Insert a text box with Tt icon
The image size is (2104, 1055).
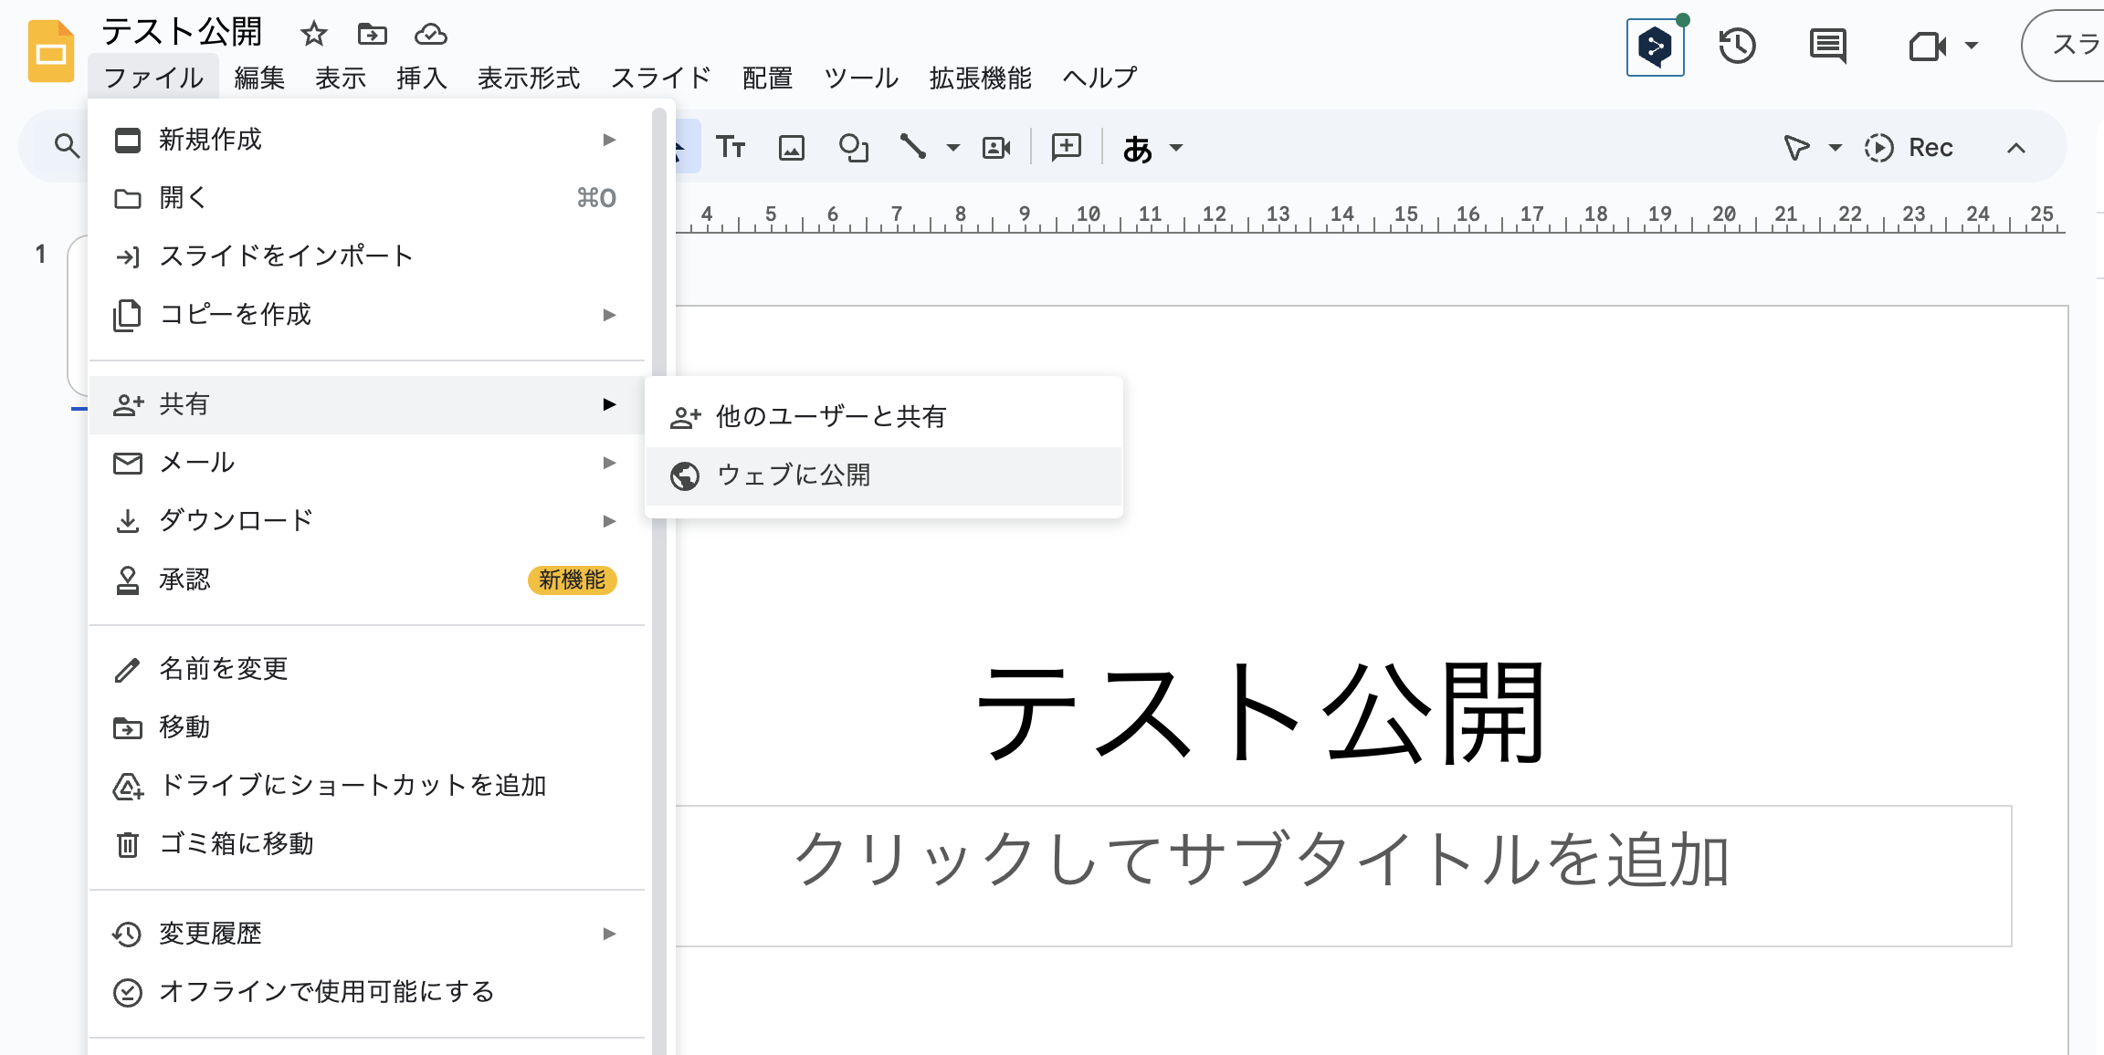click(x=731, y=146)
